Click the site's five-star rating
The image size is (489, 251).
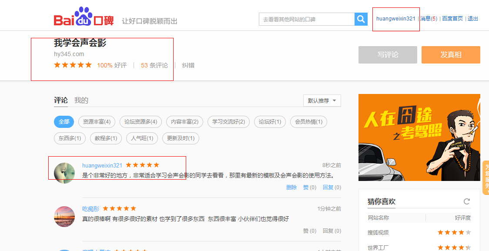pyautogui.click(x=73, y=65)
